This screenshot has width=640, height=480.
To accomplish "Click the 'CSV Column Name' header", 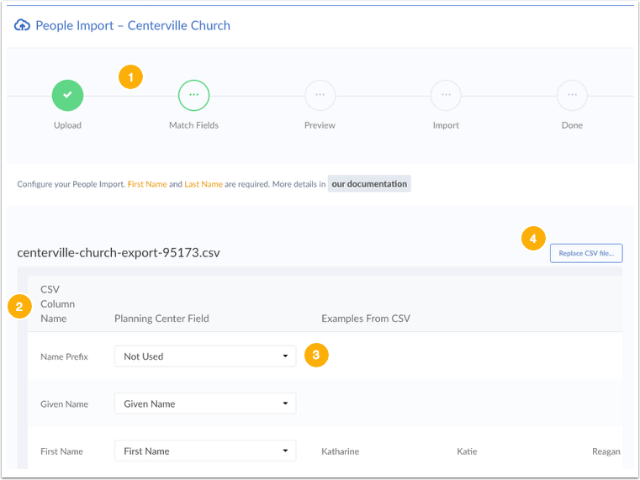I will point(57,303).
